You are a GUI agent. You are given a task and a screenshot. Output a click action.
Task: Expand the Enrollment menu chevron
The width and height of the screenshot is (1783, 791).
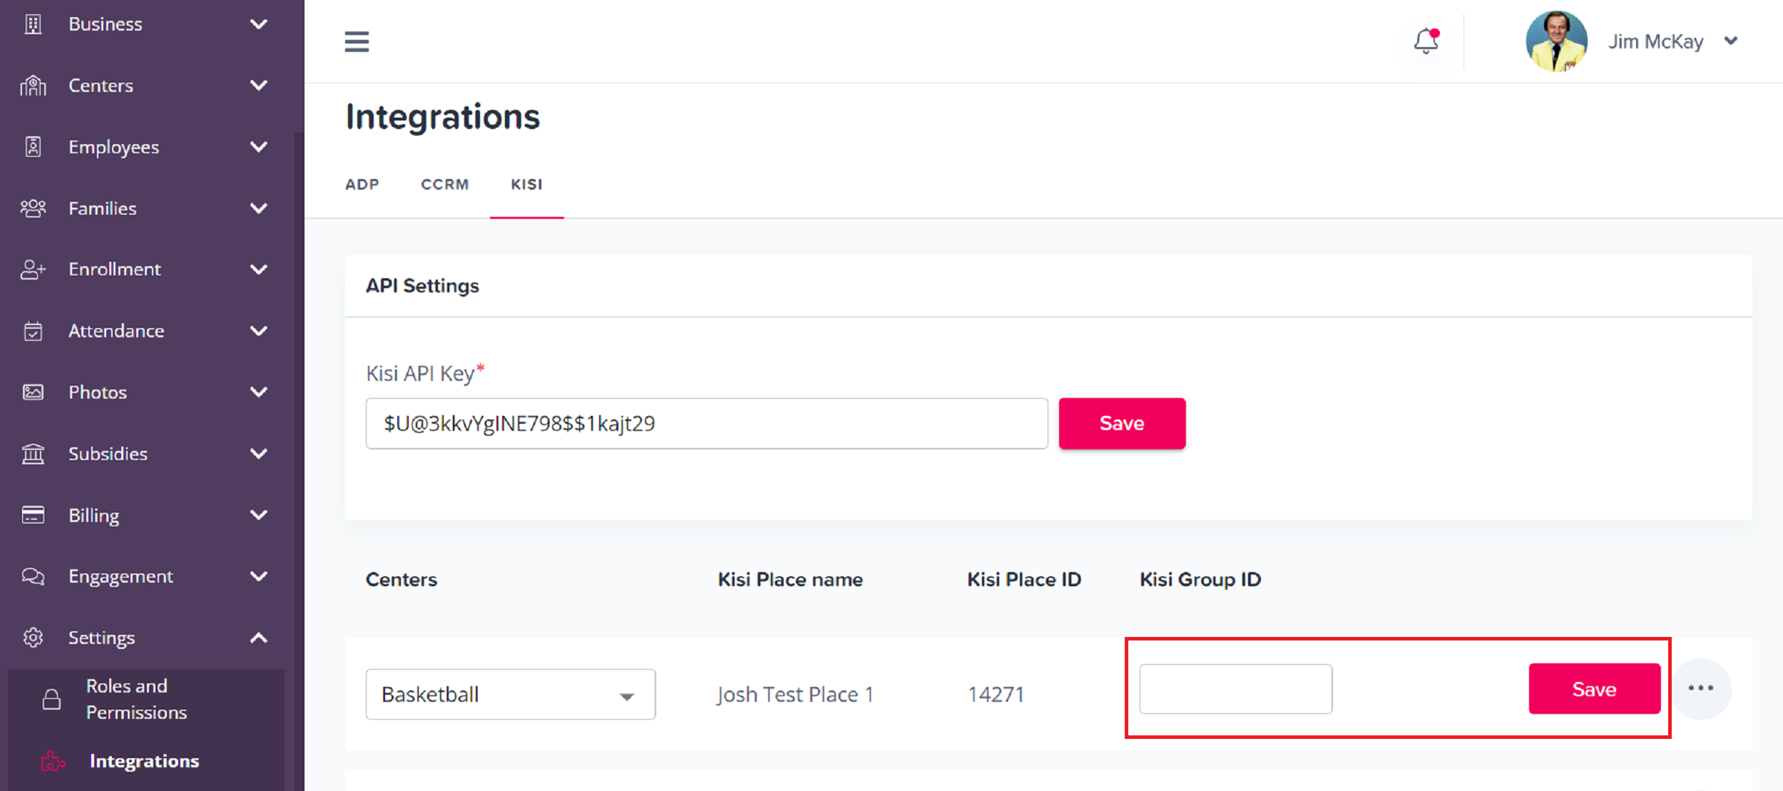coord(259,270)
